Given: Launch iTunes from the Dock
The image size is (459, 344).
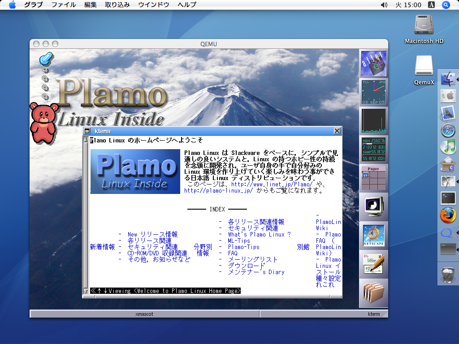Looking at the screenshot, I should [448, 147].
